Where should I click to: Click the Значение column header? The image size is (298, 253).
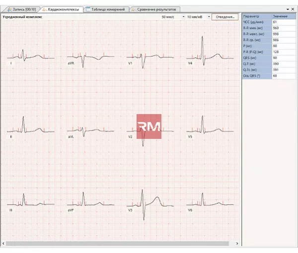point(284,16)
